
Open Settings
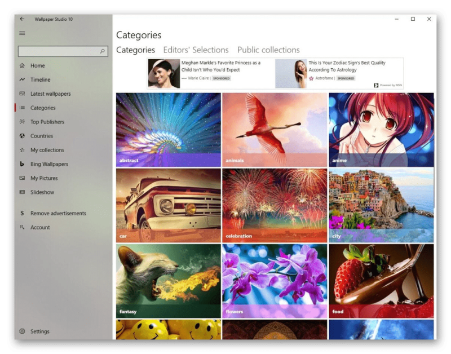pos(63,331)
